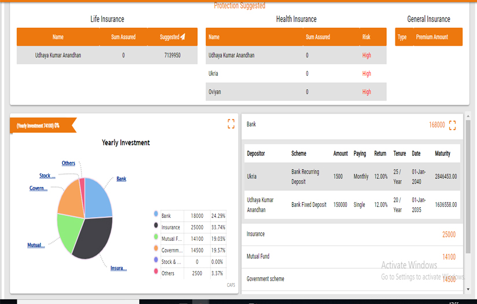Viewport: 477px width, 304px height.
Task: Click the Bank 24.29% legend cell
Action: coord(218,216)
